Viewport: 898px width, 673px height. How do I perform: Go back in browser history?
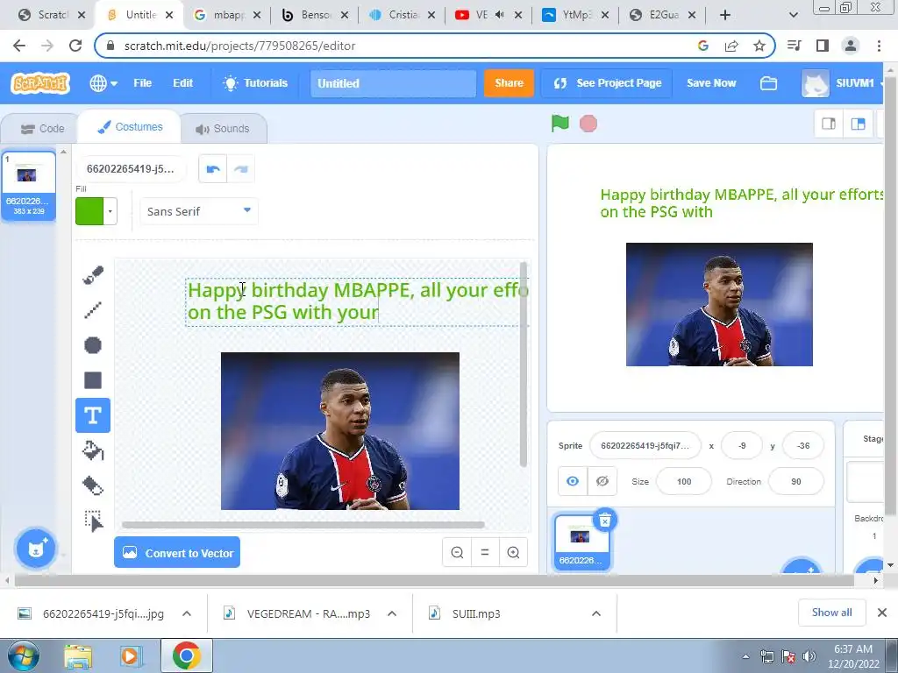pos(19,46)
